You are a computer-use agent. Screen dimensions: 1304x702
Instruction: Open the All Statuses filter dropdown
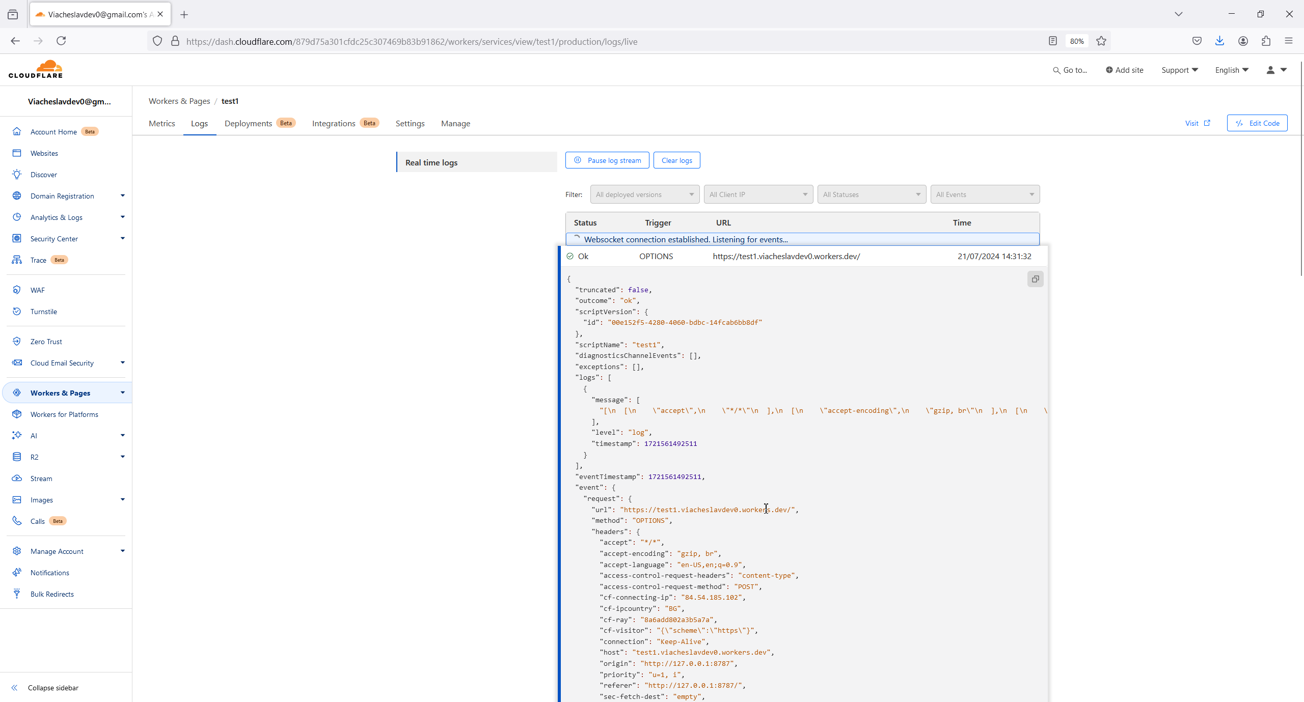(x=871, y=194)
